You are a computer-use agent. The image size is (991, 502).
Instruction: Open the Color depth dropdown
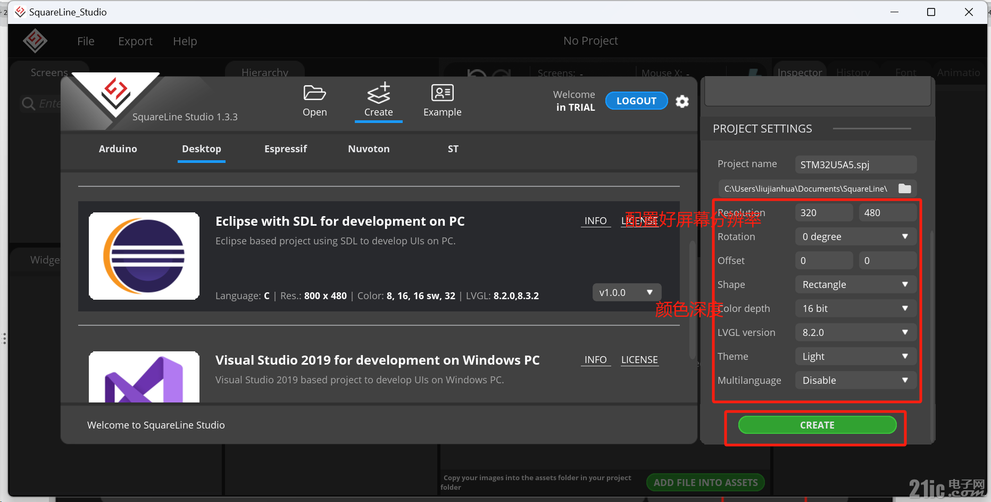tap(855, 308)
